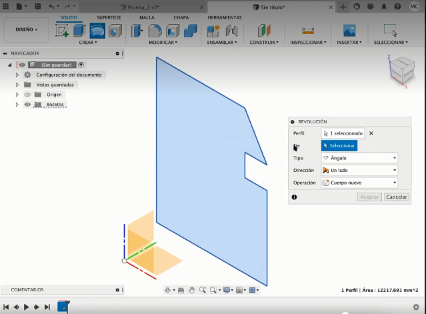Open the DISEÑO workspace dropdown

[x=27, y=29]
